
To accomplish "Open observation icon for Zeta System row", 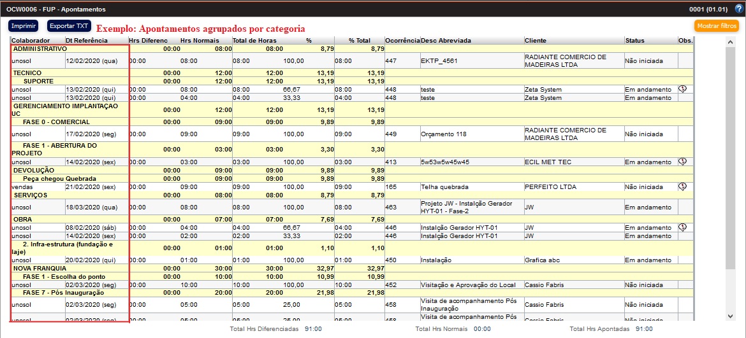I will [x=682, y=90].
